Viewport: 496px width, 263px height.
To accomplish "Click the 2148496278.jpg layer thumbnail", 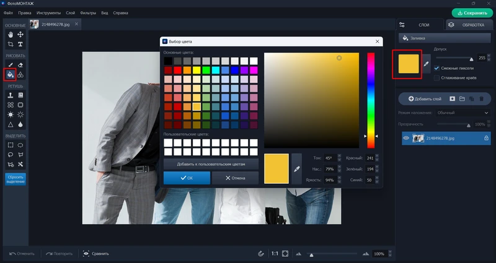I will pyautogui.click(x=418, y=138).
